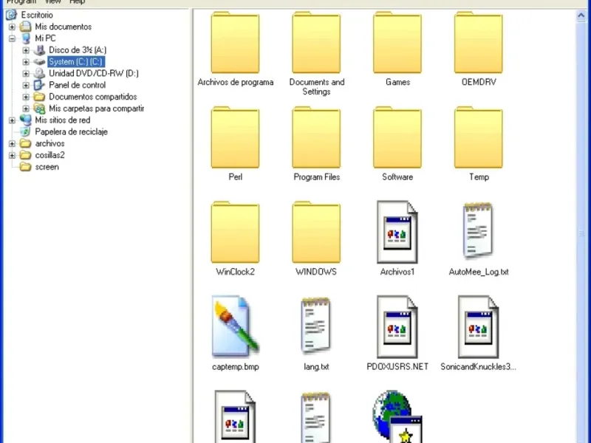
Task: Select Mis carpetas para compartir tree item
Action: point(97,108)
